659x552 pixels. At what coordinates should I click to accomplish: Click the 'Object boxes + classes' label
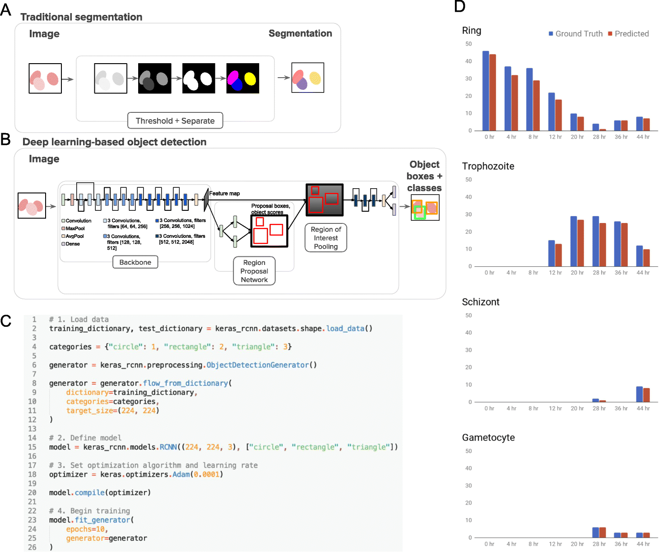click(424, 176)
